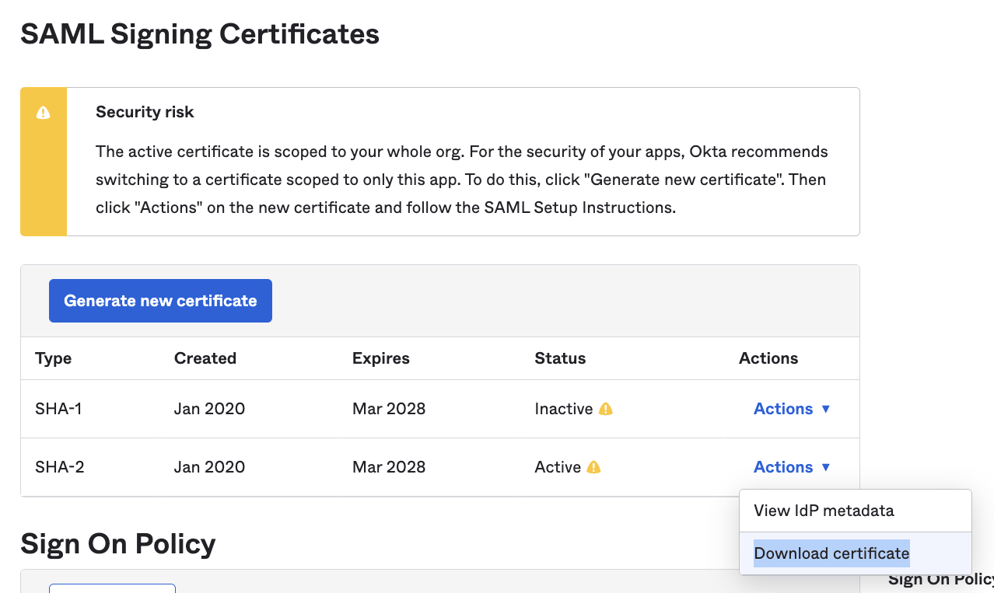Choose Download certificate in the Actions menu
This screenshot has width=994, height=593.
(x=831, y=553)
